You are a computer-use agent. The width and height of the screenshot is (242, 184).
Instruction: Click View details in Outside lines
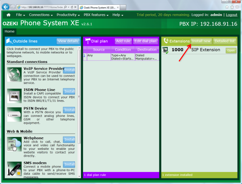(68, 41)
